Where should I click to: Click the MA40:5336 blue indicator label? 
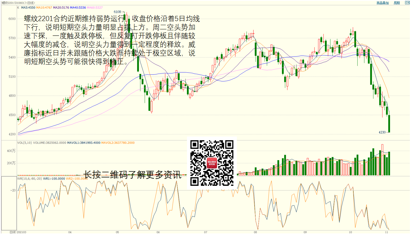point(78,7)
